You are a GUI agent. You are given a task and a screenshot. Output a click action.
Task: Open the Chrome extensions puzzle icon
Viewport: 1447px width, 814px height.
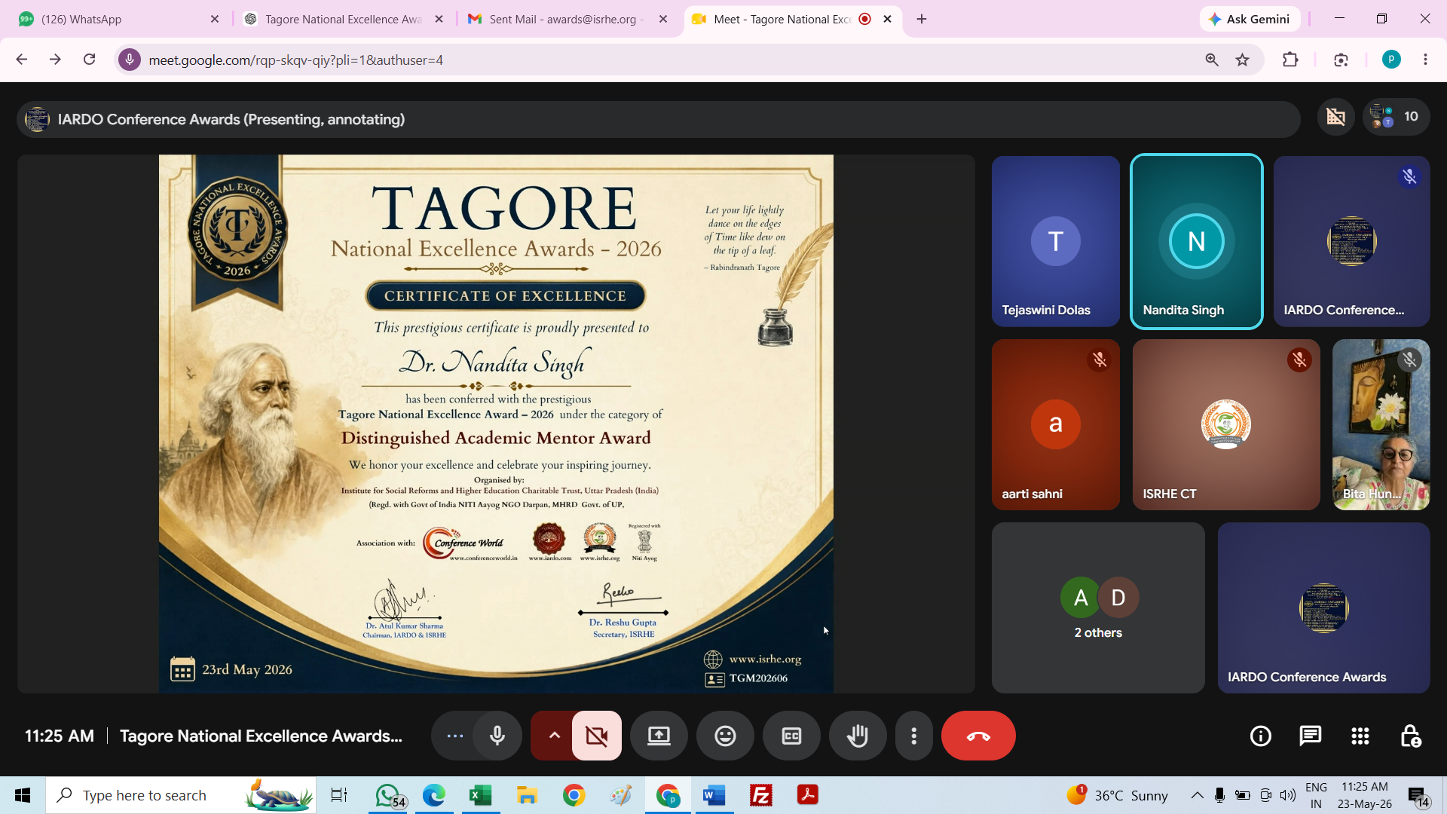[1290, 60]
